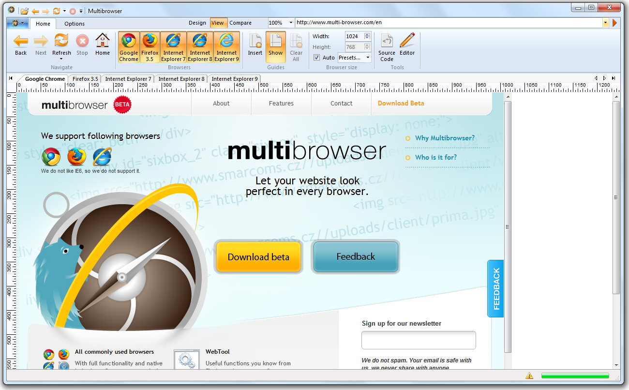Screen dimensions: 629x390
Task: Select the Google Chrome browser icon
Action: click(x=128, y=46)
